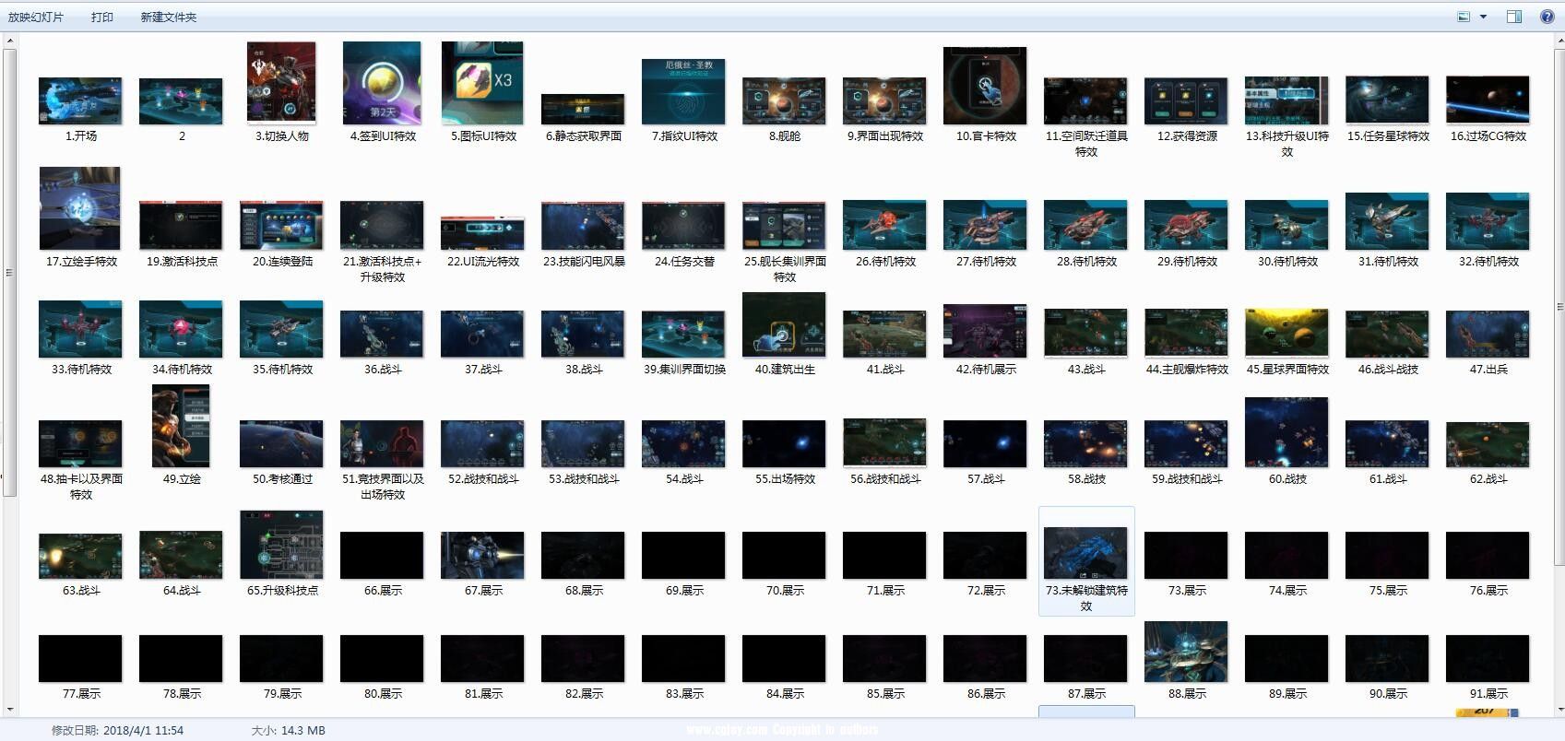
Task: Select the 20.连续登陆 thumbnail
Action: coord(281,226)
